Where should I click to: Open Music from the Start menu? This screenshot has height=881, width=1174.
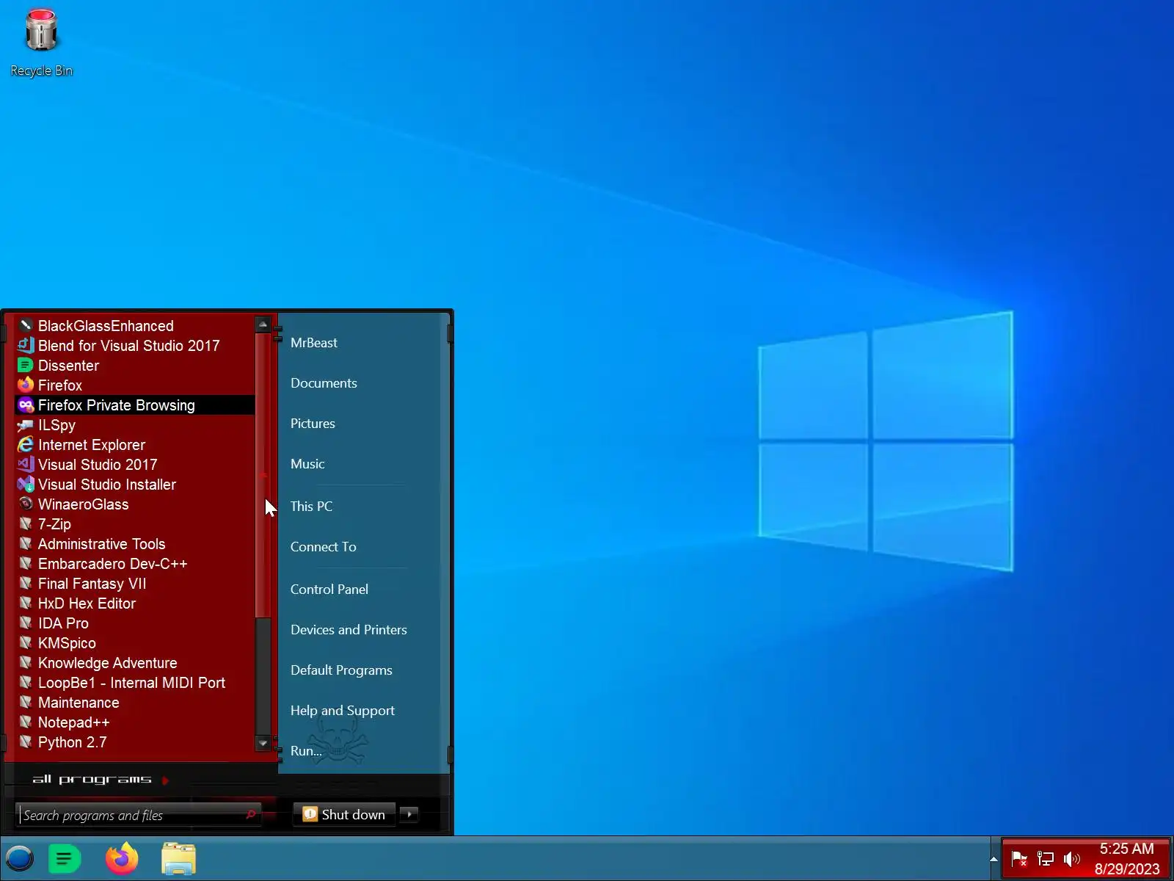[x=307, y=464]
